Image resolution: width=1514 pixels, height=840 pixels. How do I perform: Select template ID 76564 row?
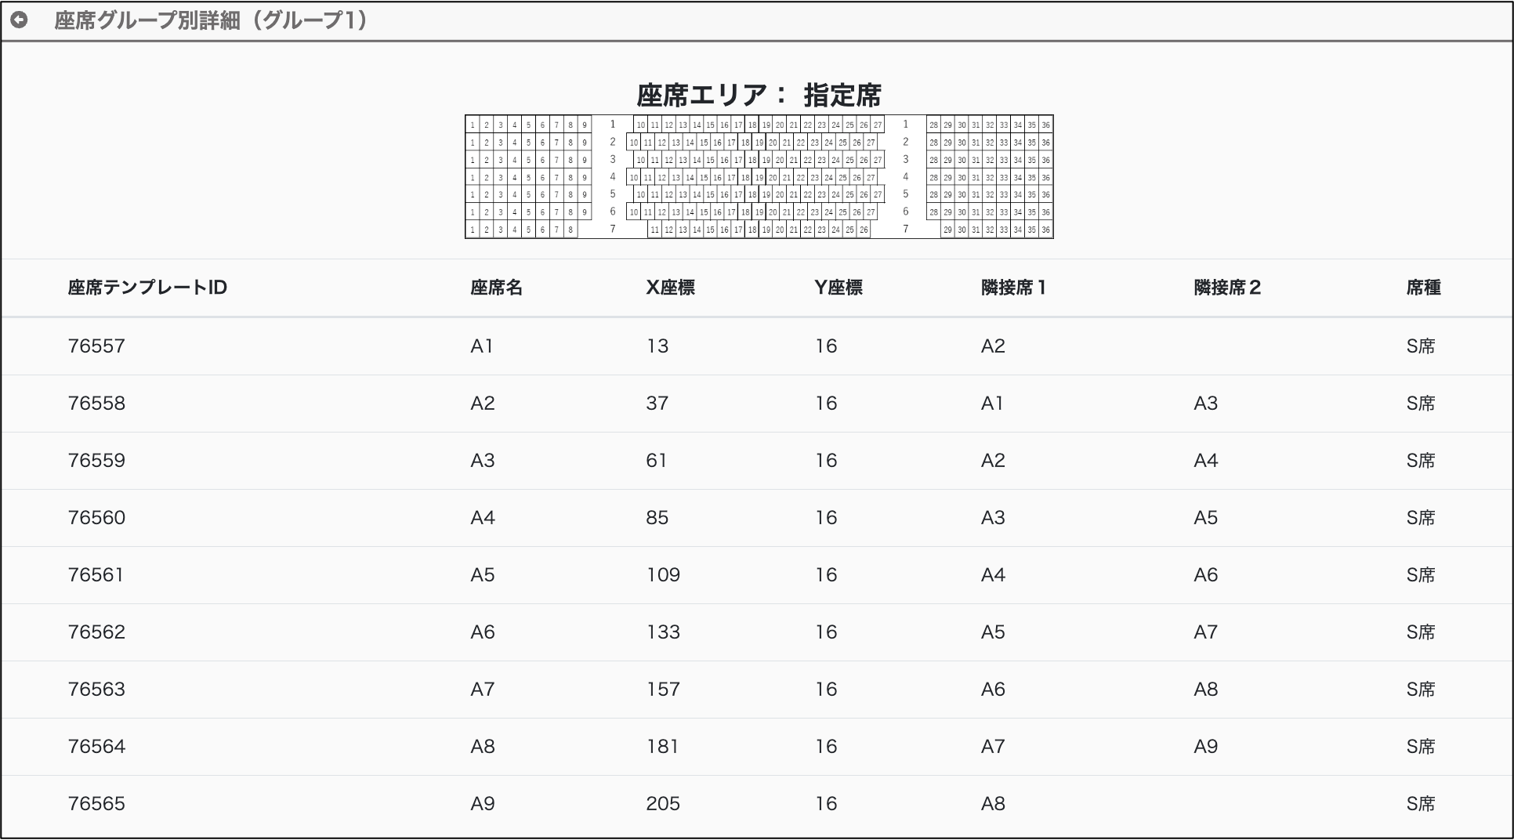(96, 747)
